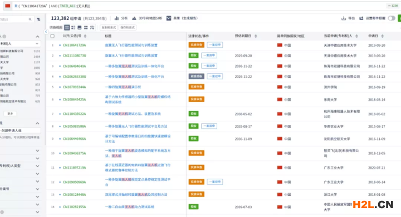Click the 浙江大学 applicant cell
This screenshot has width=401, height=217.
[x=330, y=195]
